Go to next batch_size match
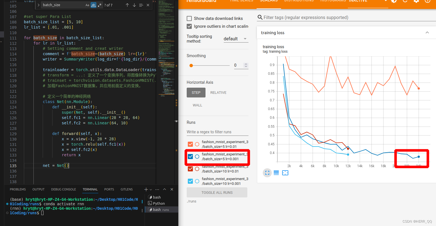 pyautogui.click(x=134, y=5)
